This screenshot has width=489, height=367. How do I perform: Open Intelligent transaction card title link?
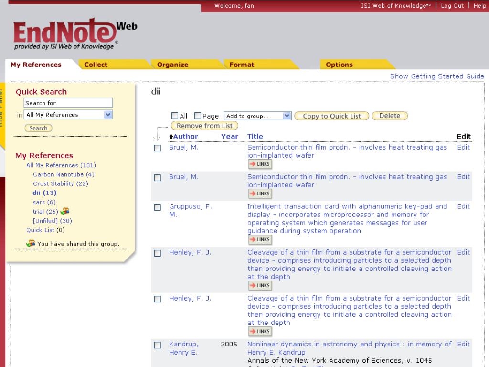pos(347,219)
